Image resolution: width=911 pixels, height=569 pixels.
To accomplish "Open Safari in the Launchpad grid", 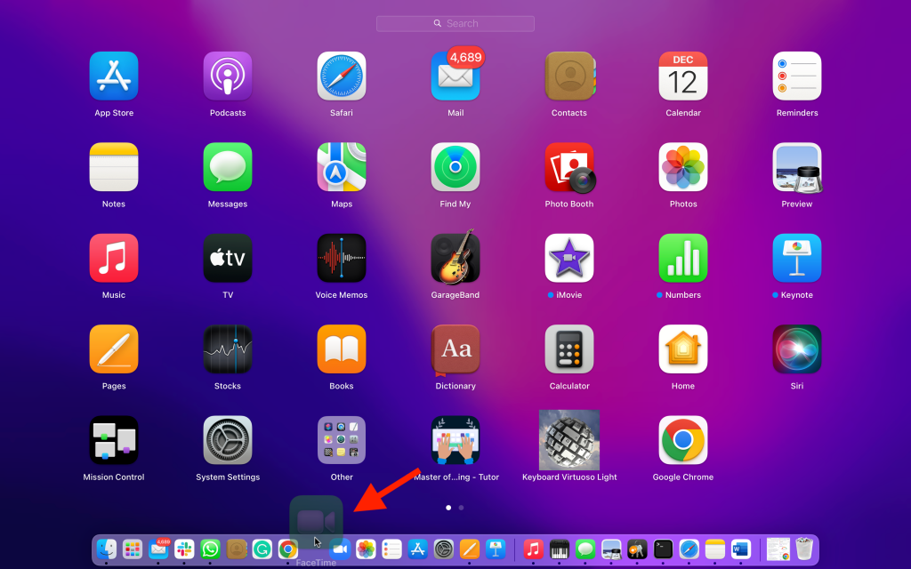I will click(342, 76).
